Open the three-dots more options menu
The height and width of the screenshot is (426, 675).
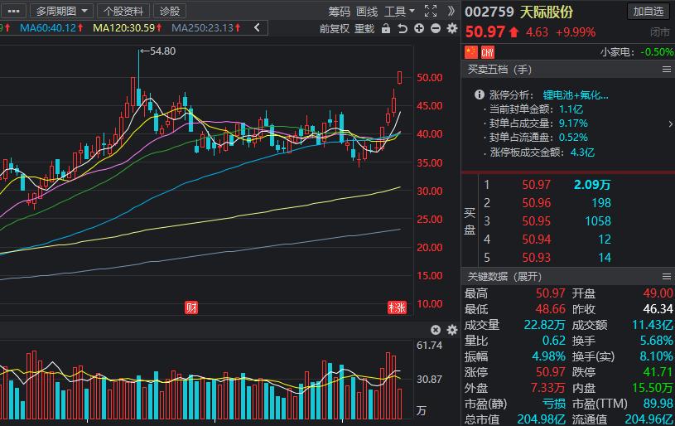click(x=13, y=12)
